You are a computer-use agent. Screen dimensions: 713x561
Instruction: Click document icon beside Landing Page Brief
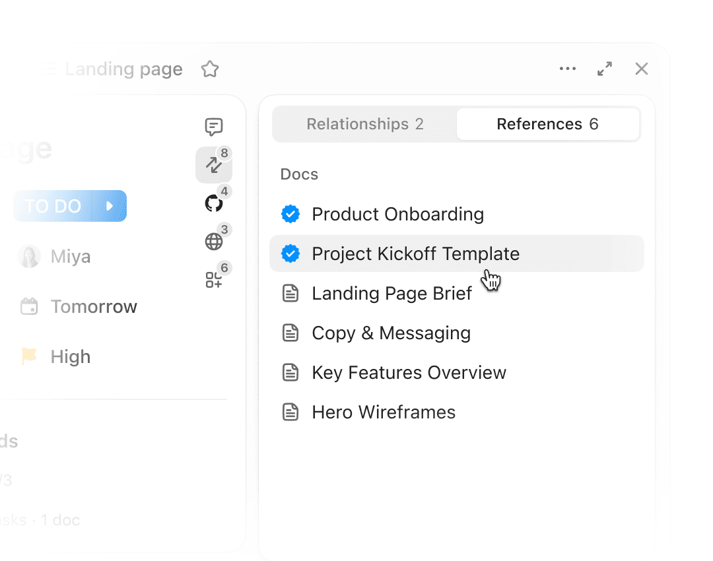(x=290, y=293)
